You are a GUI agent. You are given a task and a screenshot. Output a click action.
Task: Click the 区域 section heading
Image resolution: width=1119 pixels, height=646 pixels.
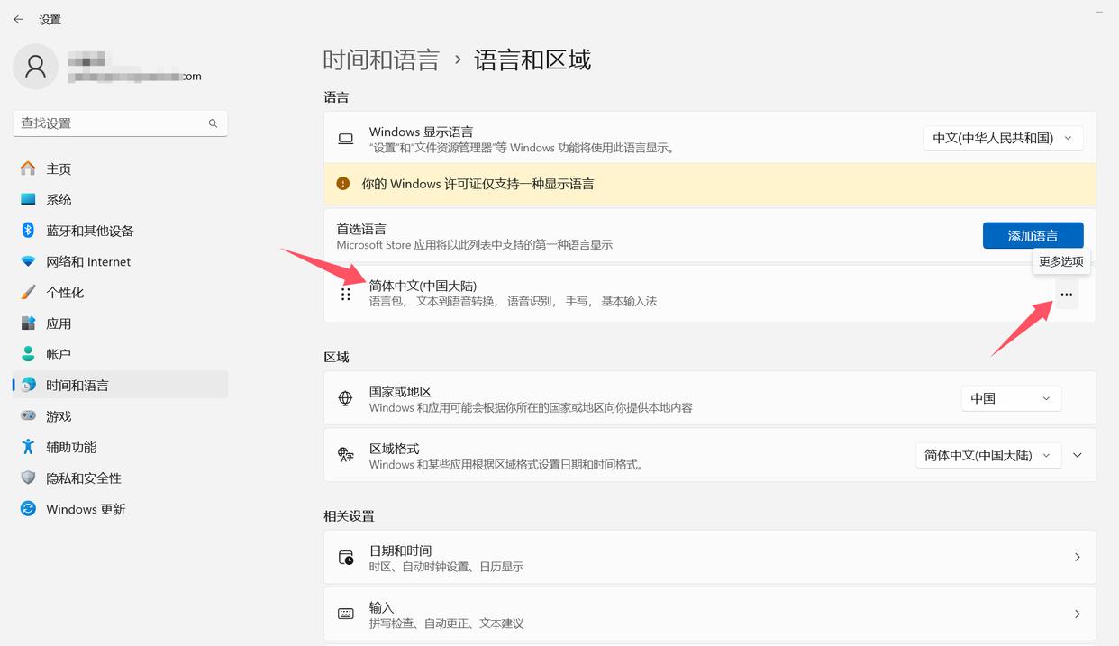pos(336,357)
